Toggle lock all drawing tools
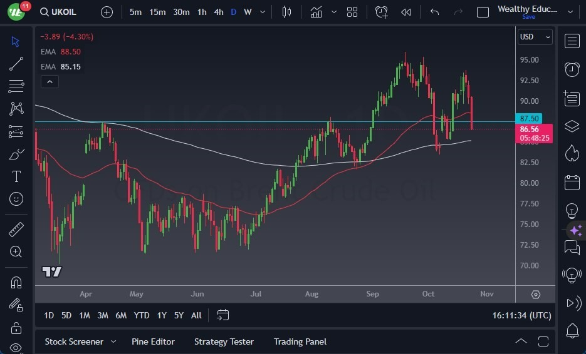 (x=16, y=328)
